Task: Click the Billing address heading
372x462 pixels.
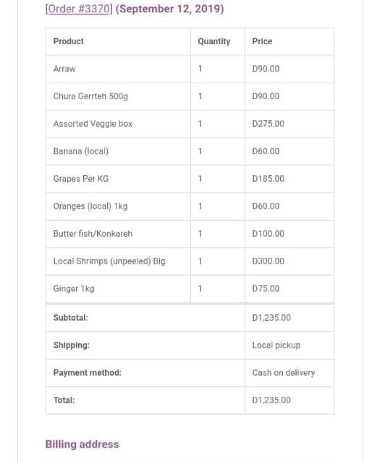Action: click(x=83, y=445)
